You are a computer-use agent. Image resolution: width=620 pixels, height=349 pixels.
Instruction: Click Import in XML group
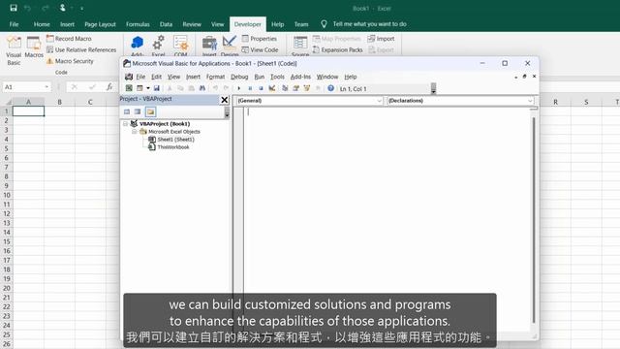[x=381, y=39]
